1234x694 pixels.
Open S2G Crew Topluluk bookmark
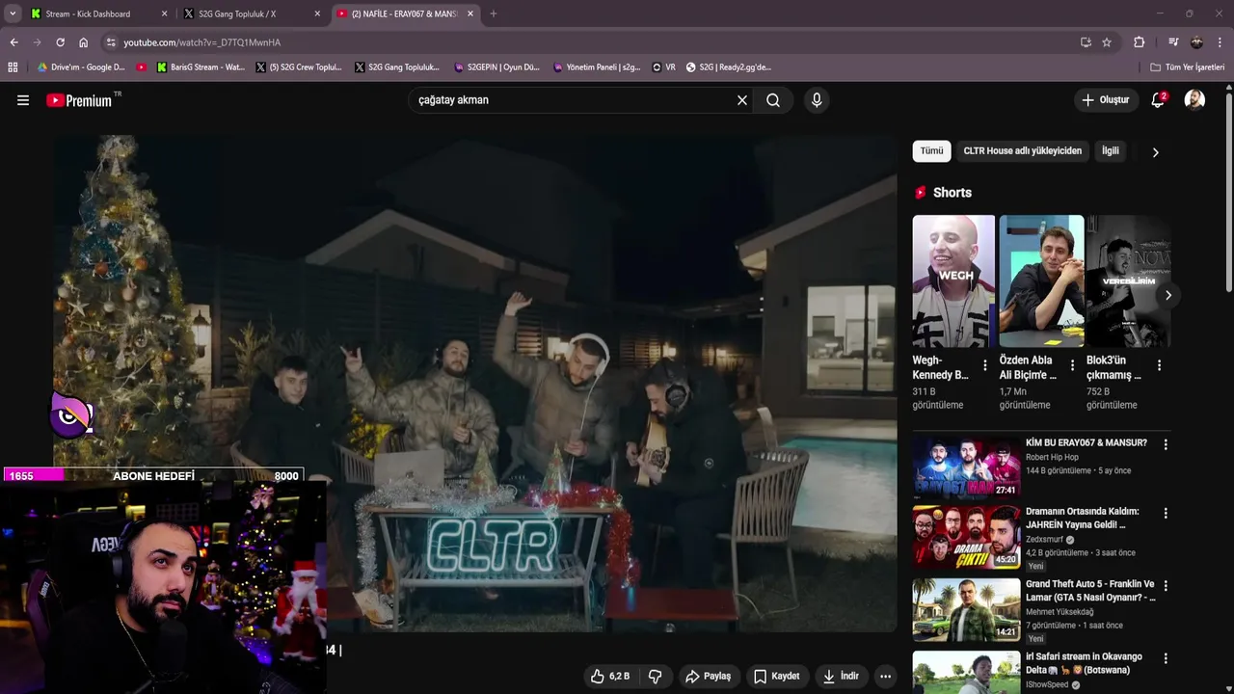point(299,67)
